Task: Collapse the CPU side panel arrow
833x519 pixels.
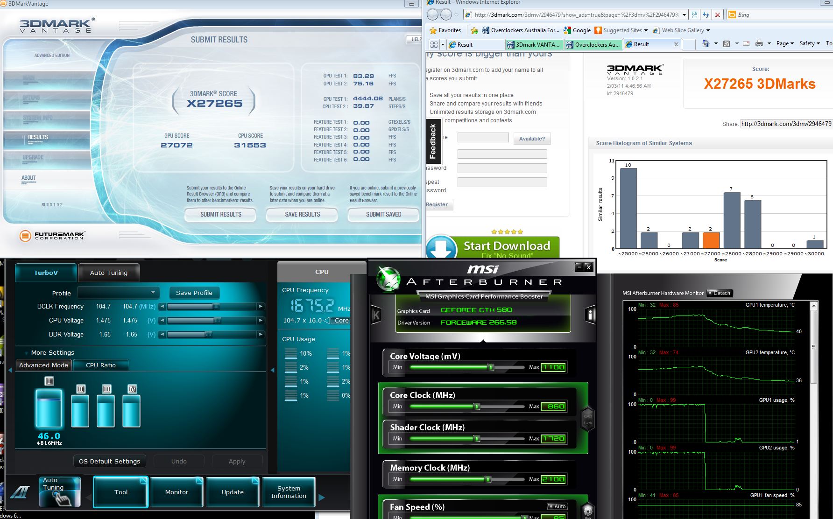Action: [273, 370]
